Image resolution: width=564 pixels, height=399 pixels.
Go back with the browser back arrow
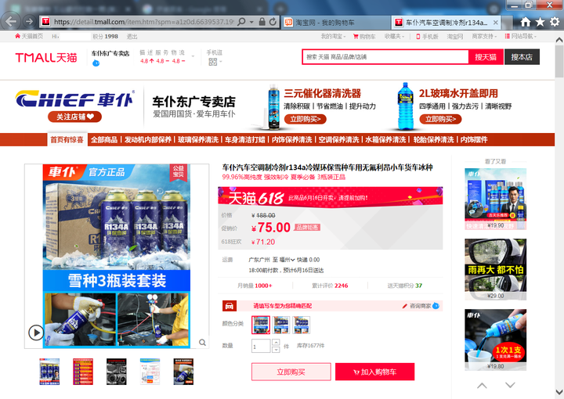(x=11, y=22)
